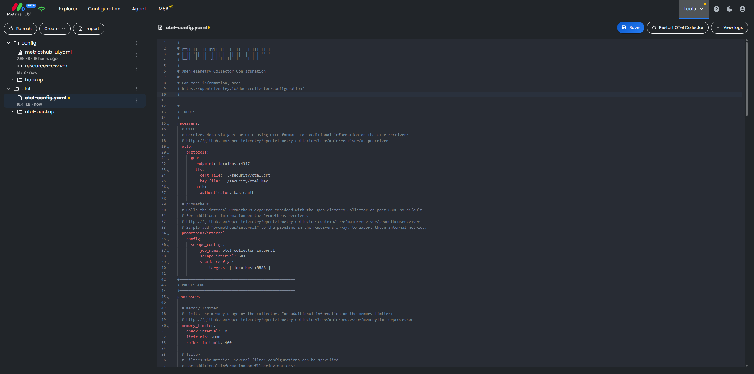Click the cert_file ../security/otel.crt line
This screenshot has height=374, width=754.
(235, 175)
